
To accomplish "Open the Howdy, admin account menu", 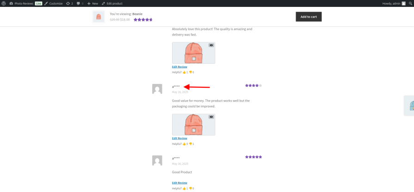I will point(393,3).
